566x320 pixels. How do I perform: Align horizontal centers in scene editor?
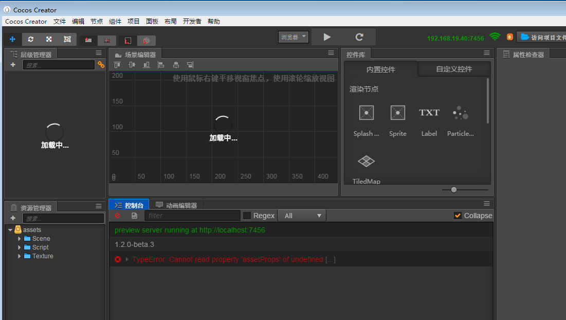pos(176,65)
